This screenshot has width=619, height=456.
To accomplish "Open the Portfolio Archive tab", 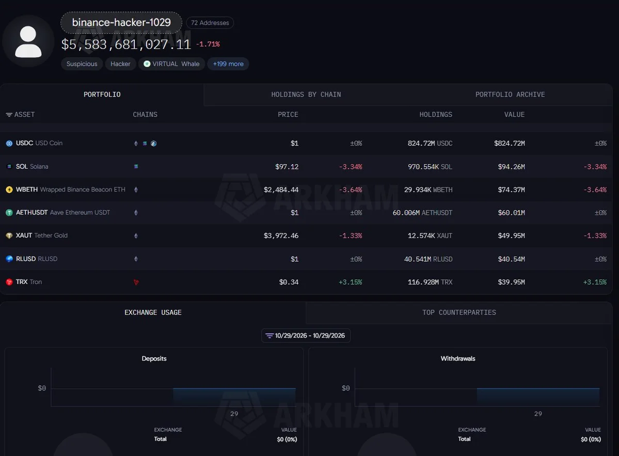I will coord(510,95).
